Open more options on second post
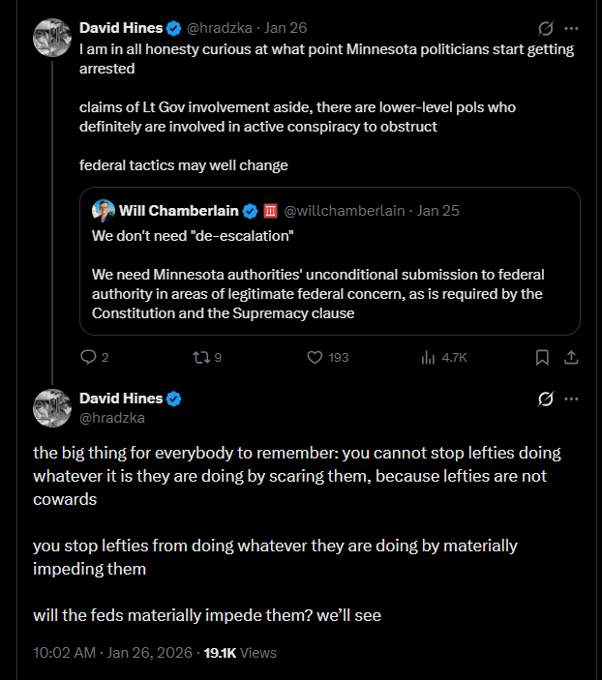602x680 pixels. point(572,399)
